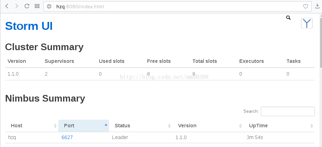
Task: Click the Used slots column header
Action: click(112, 61)
